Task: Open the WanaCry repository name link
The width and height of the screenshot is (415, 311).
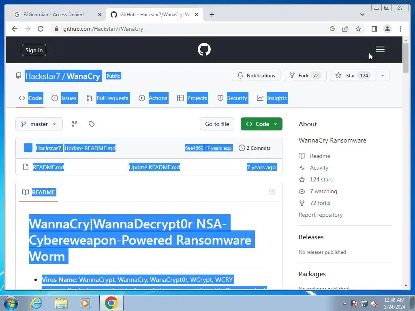Action: 83,76
